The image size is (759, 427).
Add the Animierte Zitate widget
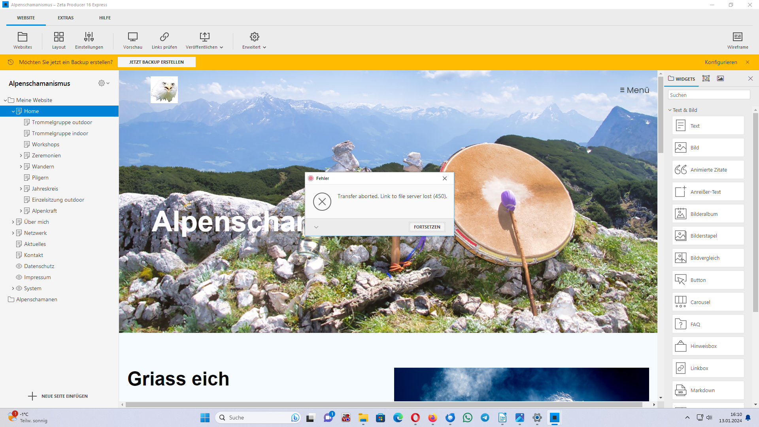click(x=708, y=170)
